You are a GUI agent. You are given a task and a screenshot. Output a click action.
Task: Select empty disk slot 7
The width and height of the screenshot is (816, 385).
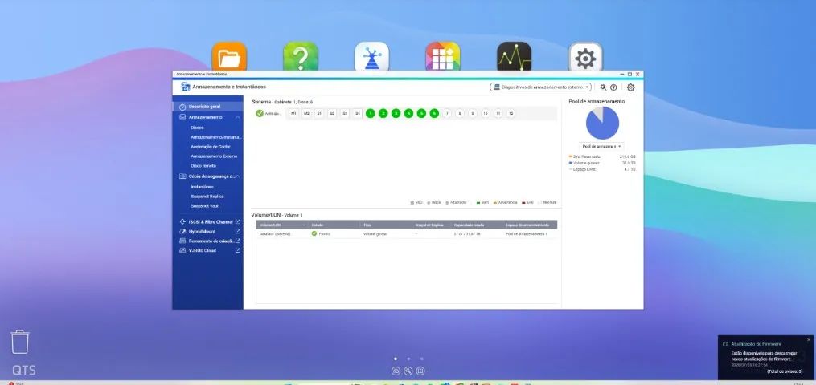[x=447, y=113]
